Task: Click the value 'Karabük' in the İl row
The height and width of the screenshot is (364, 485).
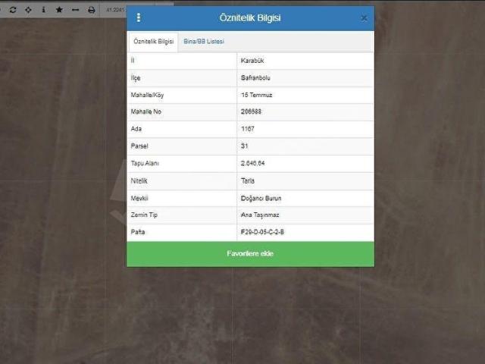Action: pyautogui.click(x=252, y=61)
